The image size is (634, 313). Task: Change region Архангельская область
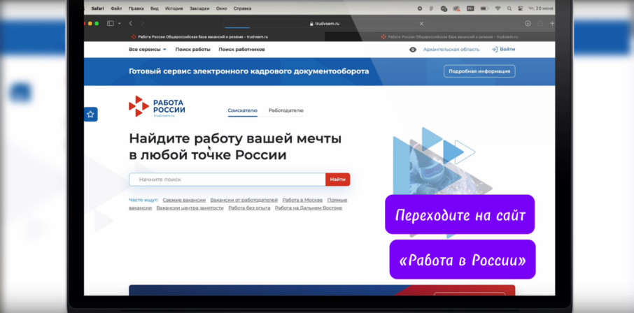pyautogui.click(x=451, y=50)
